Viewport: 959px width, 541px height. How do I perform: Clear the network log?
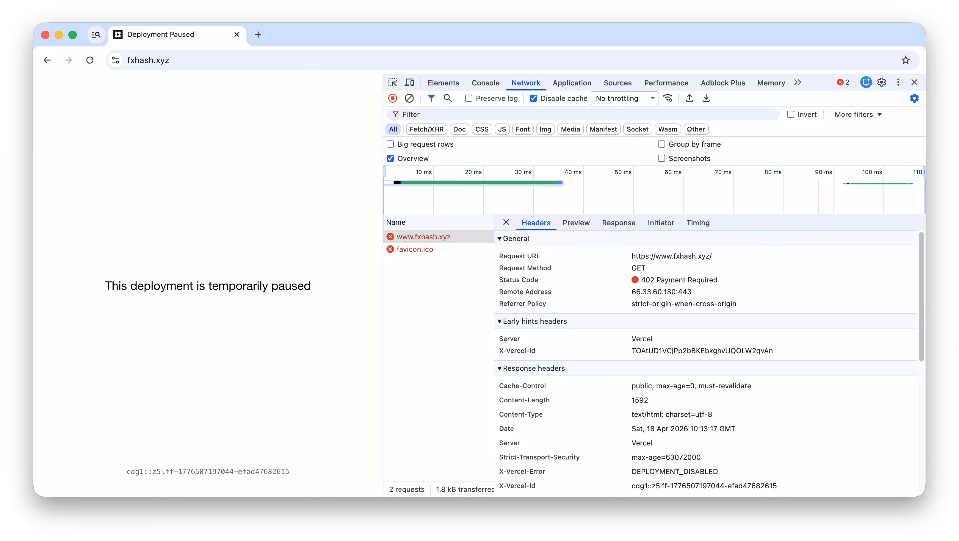coord(409,98)
